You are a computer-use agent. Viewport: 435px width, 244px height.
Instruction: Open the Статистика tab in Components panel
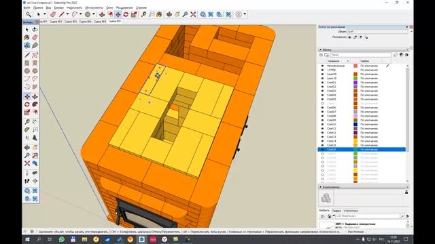pyautogui.click(x=351, y=211)
